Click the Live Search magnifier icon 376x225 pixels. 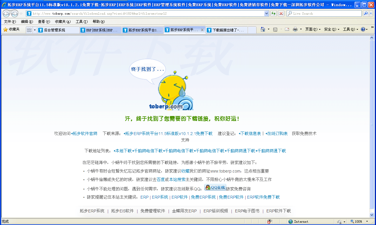[366, 13]
